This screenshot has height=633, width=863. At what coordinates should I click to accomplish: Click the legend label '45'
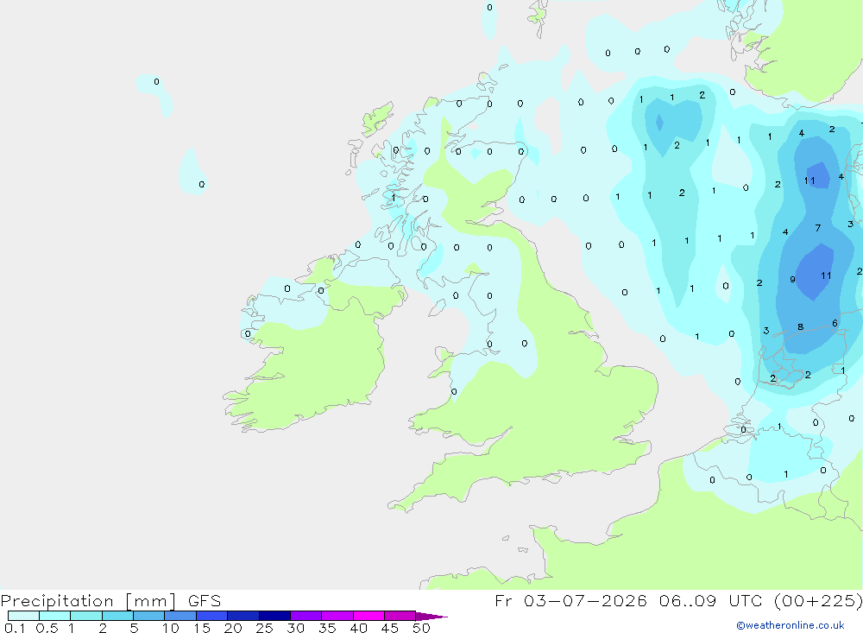coord(390,628)
